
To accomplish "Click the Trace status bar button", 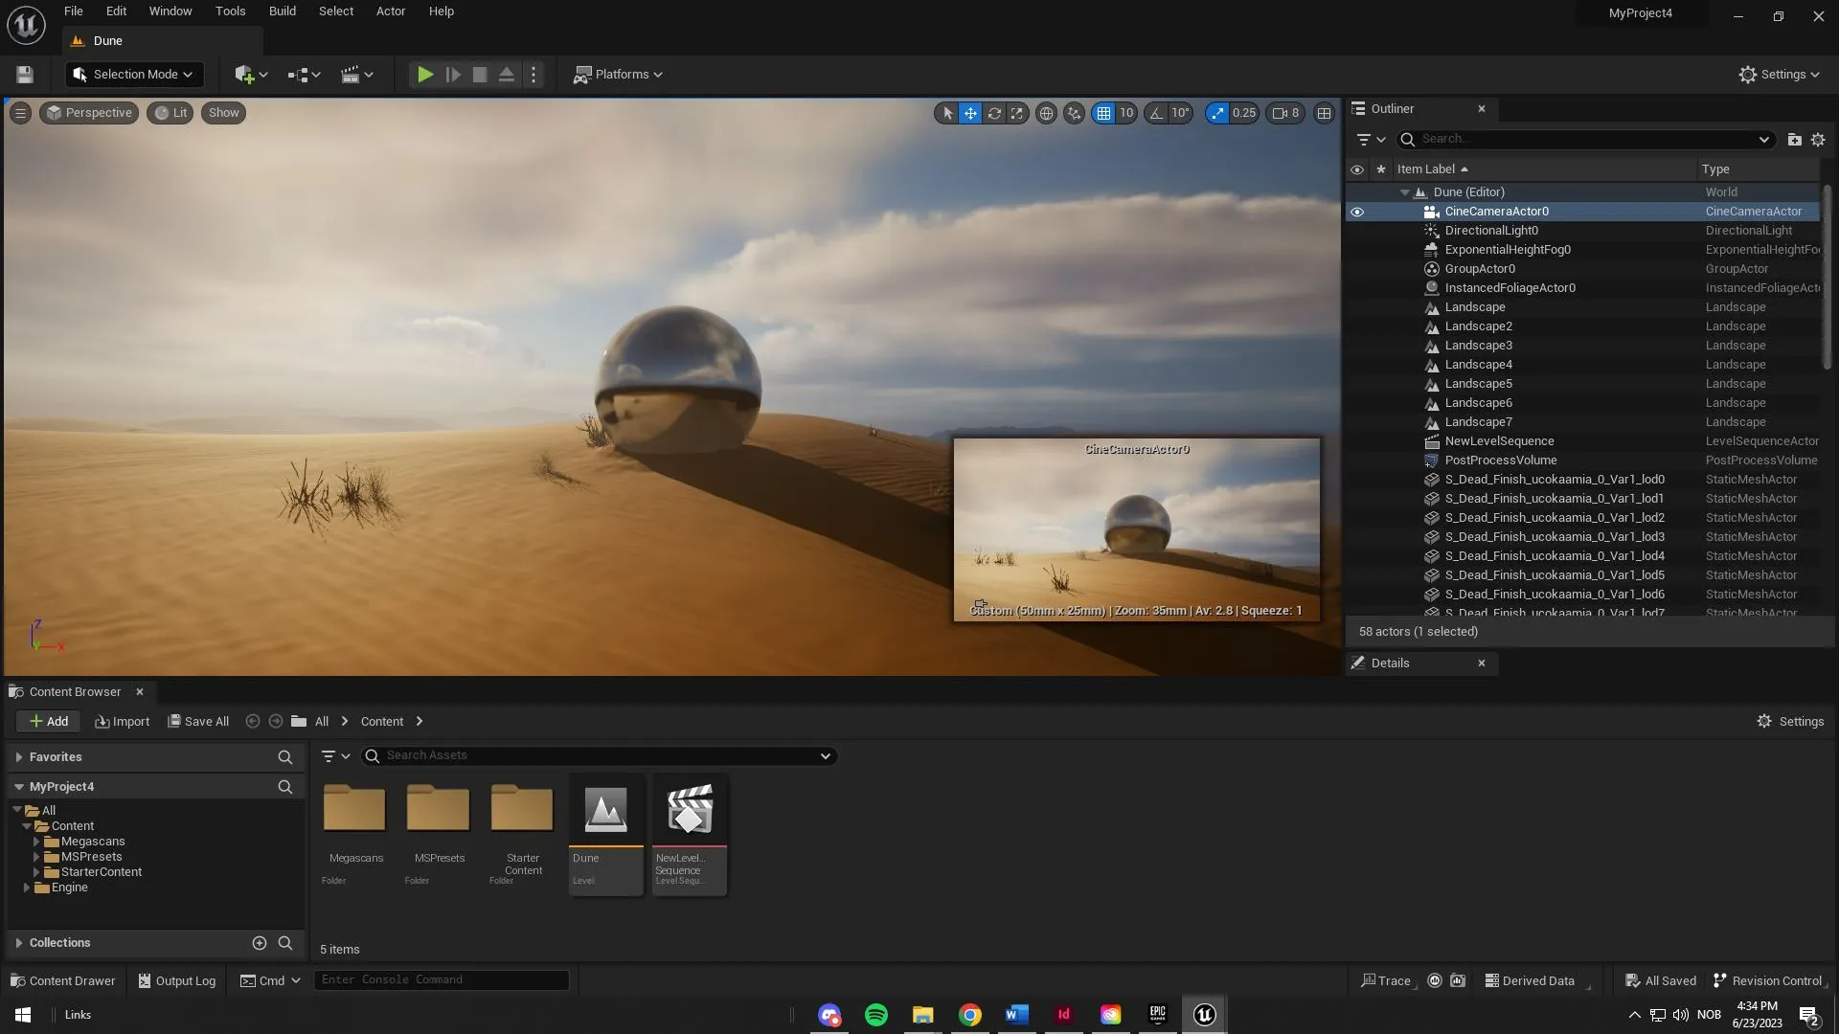I will [1386, 981].
